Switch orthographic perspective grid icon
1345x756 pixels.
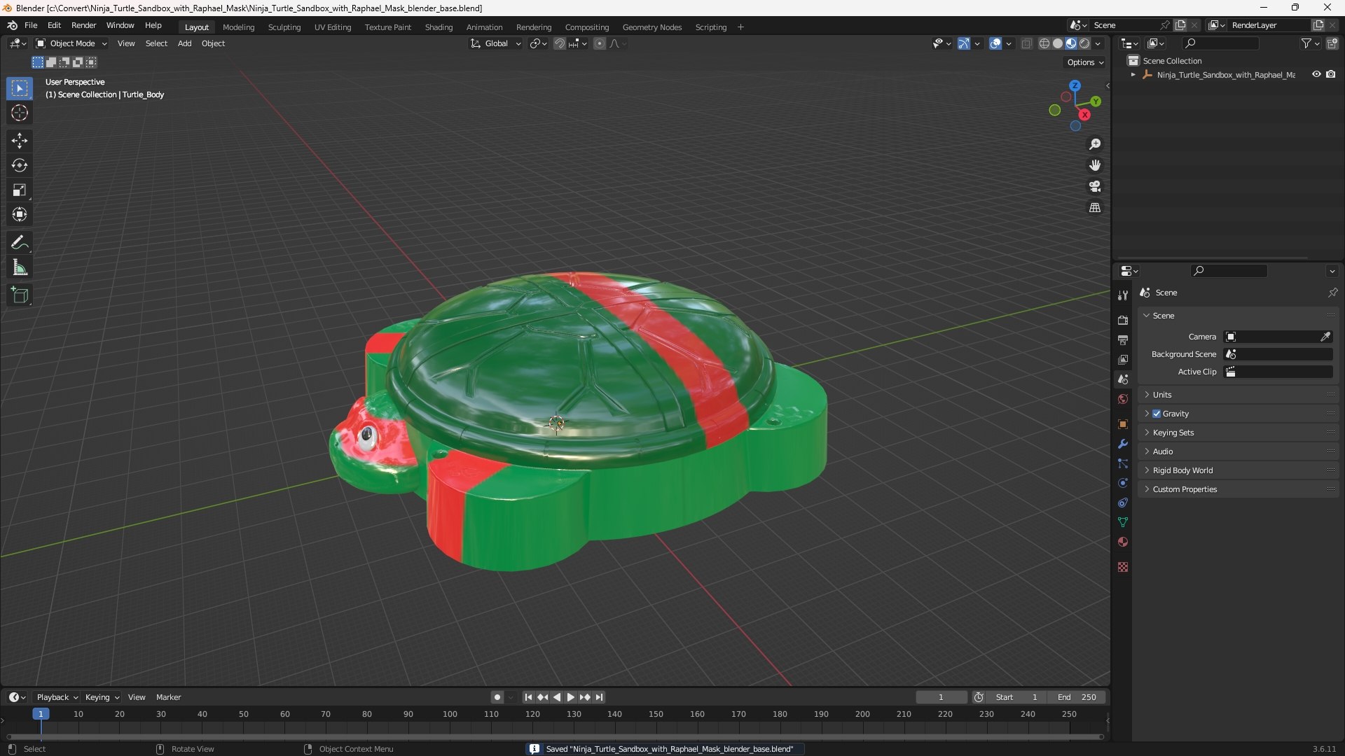(x=1095, y=207)
